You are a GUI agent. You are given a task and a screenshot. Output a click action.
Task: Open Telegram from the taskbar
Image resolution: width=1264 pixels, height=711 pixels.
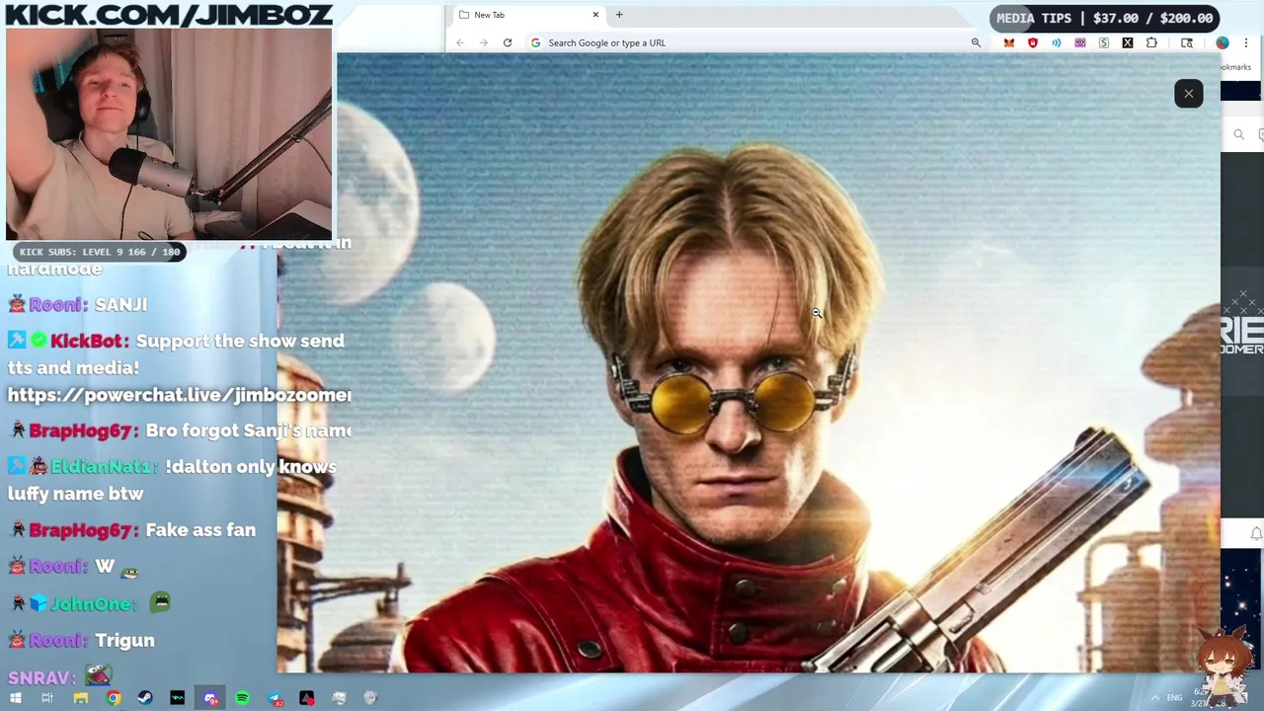276,698
